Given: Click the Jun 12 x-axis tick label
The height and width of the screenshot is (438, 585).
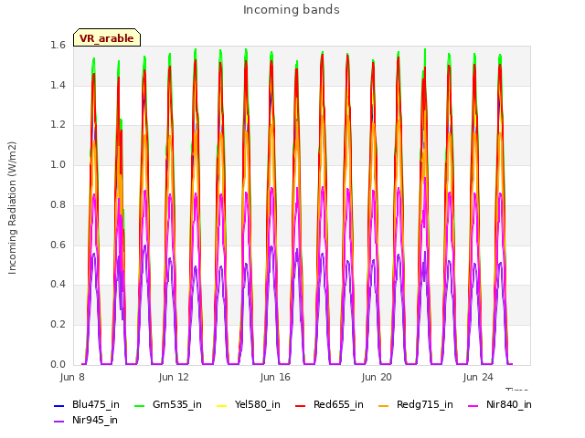Looking at the screenshot, I should tap(174, 377).
